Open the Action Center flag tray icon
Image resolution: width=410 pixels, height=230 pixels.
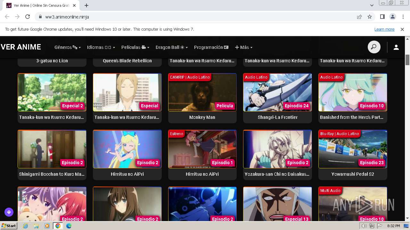(380, 226)
